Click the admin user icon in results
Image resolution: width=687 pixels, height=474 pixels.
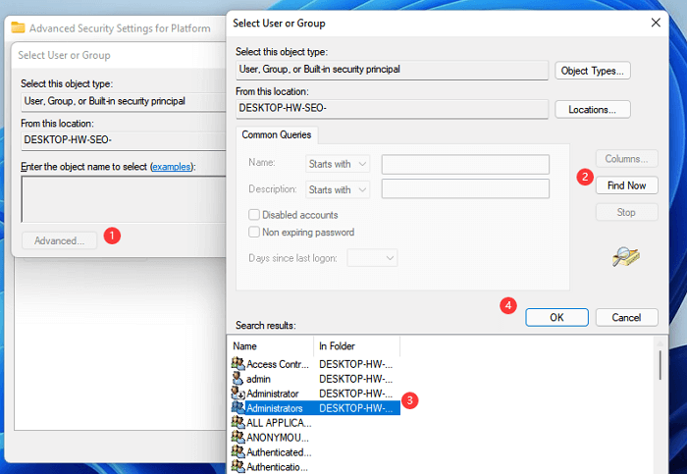pyautogui.click(x=237, y=379)
